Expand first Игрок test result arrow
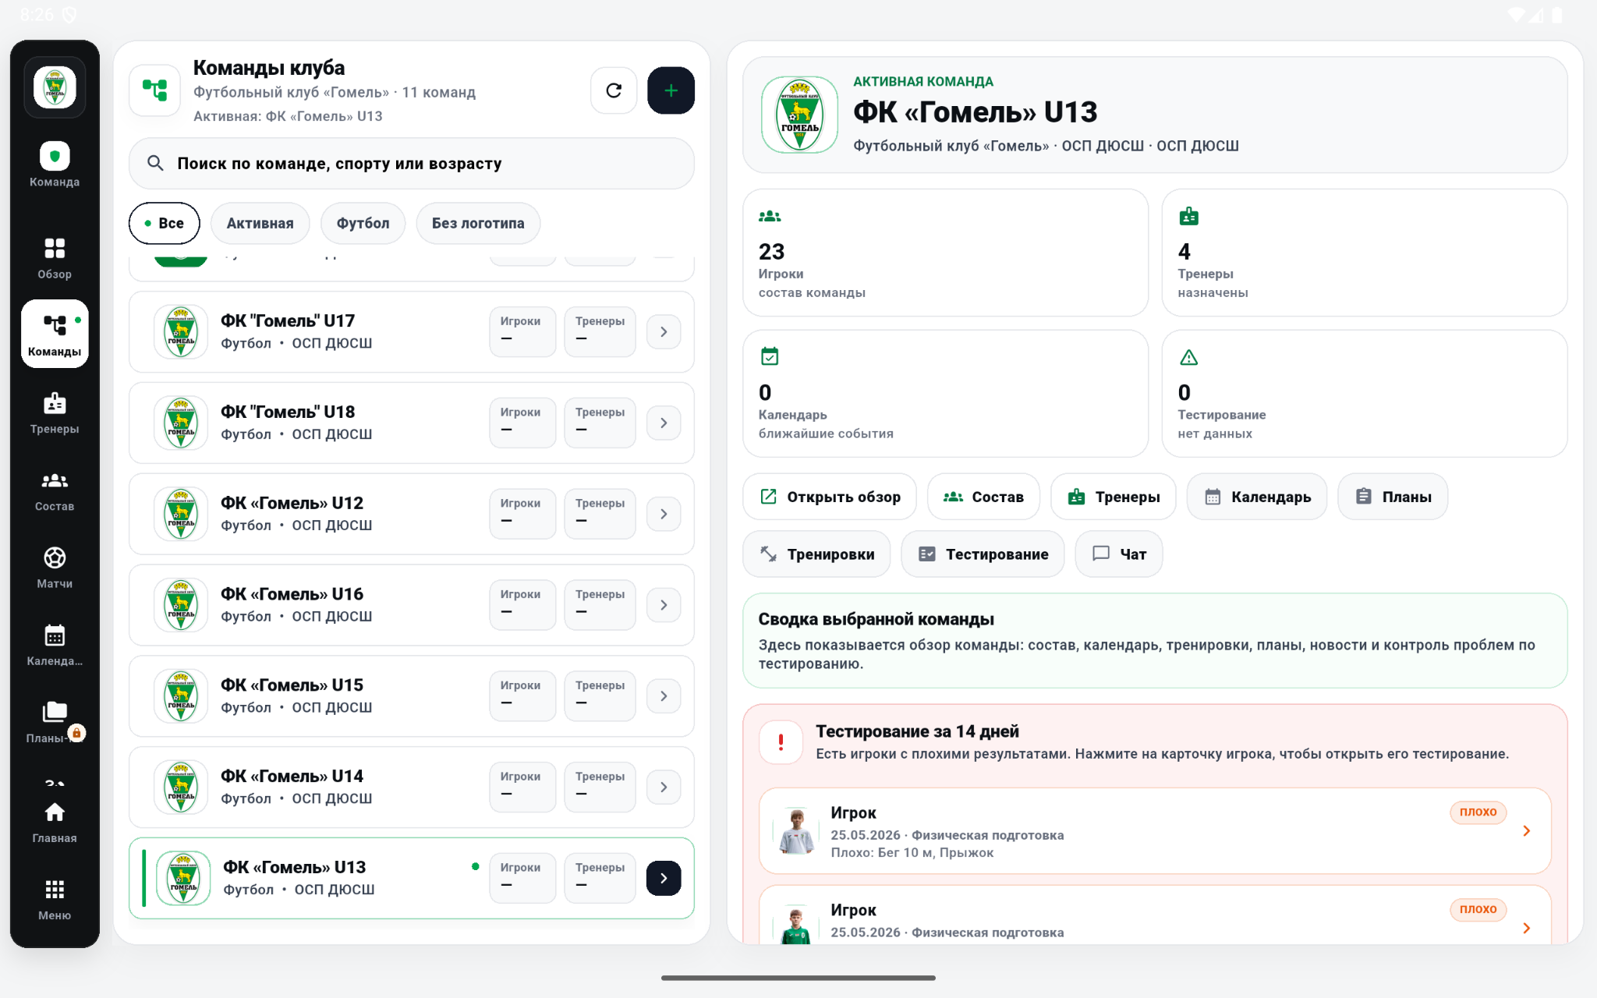 [1526, 831]
